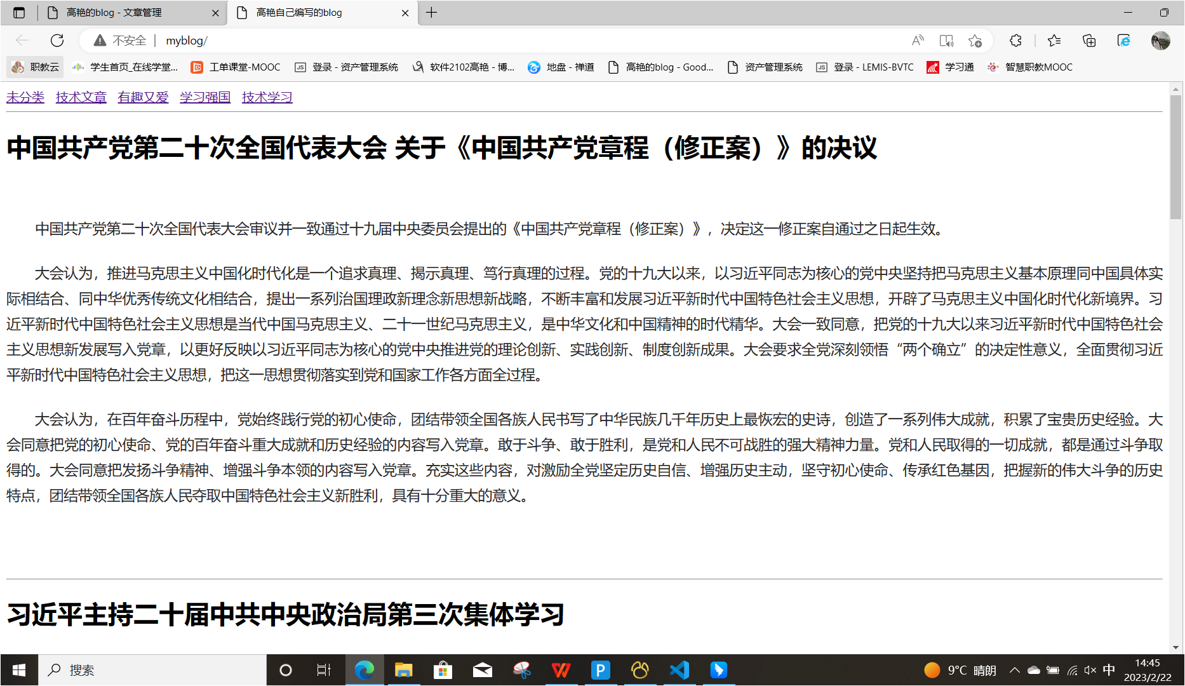The width and height of the screenshot is (1185, 686).
Task: Open OneDrive cloud tray icon
Action: point(1033,670)
